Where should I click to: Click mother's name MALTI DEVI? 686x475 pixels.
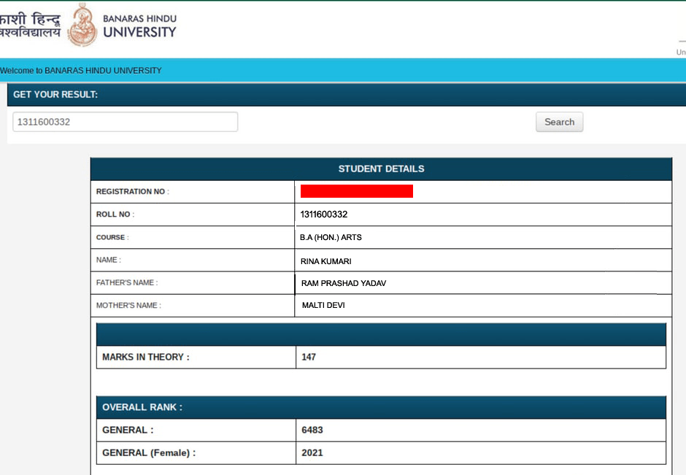click(x=323, y=305)
